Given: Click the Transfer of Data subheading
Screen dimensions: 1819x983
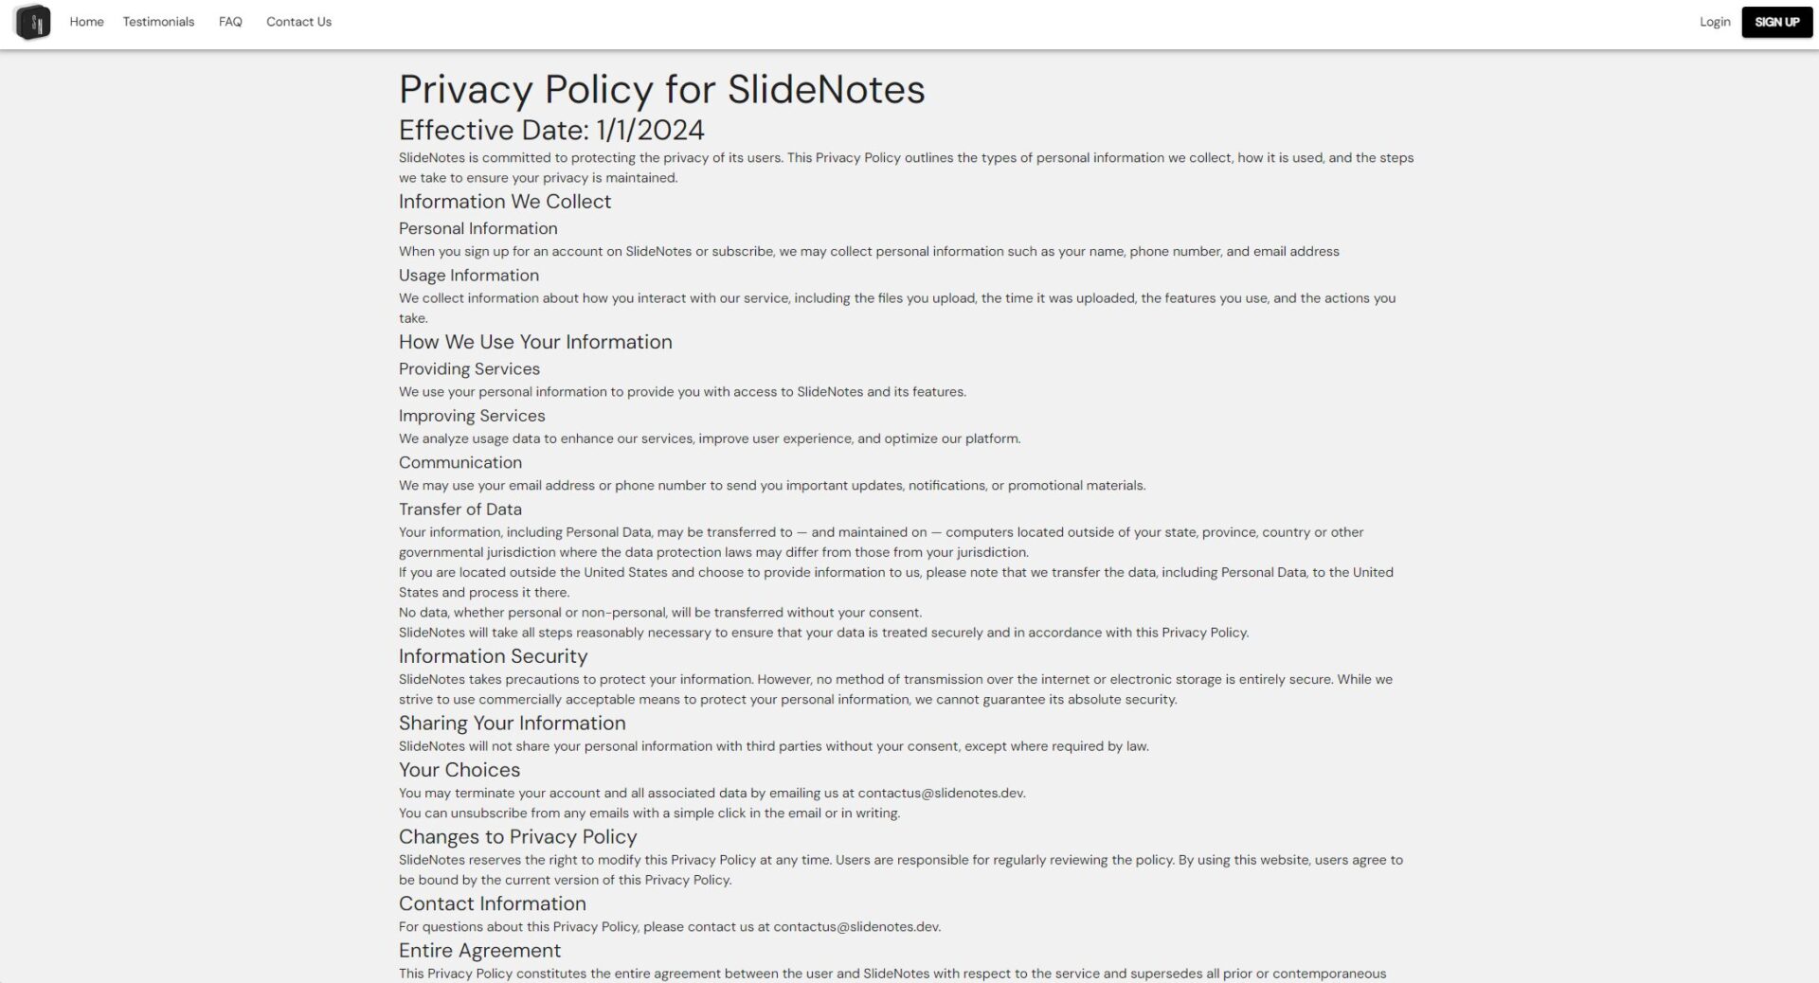Looking at the screenshot, I should pos(460,509).
